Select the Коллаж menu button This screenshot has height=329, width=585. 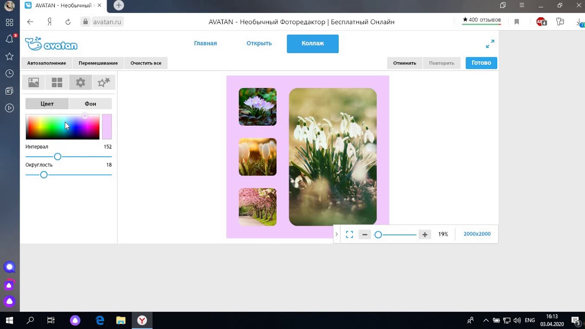tap(313, 43)
